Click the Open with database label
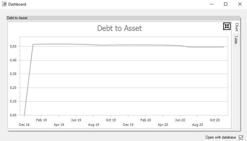Image resolution: width=247 pixels, height=141 pixels. [220, 137]
